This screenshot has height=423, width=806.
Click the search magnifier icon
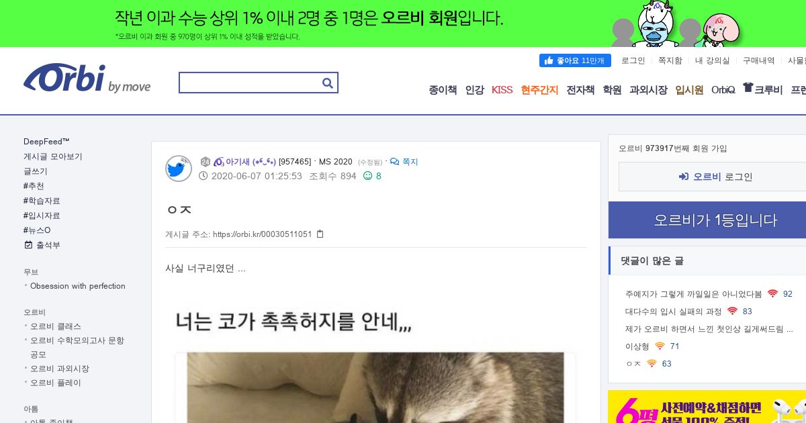click(x=328, y=83)
